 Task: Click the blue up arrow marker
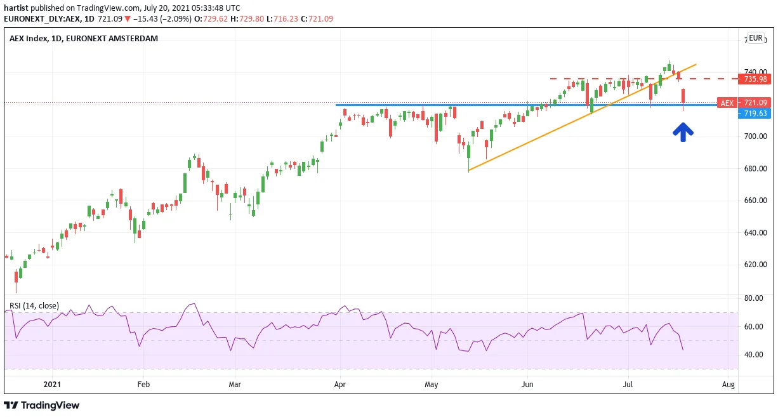pyautogui.click(x=683, y=132)
